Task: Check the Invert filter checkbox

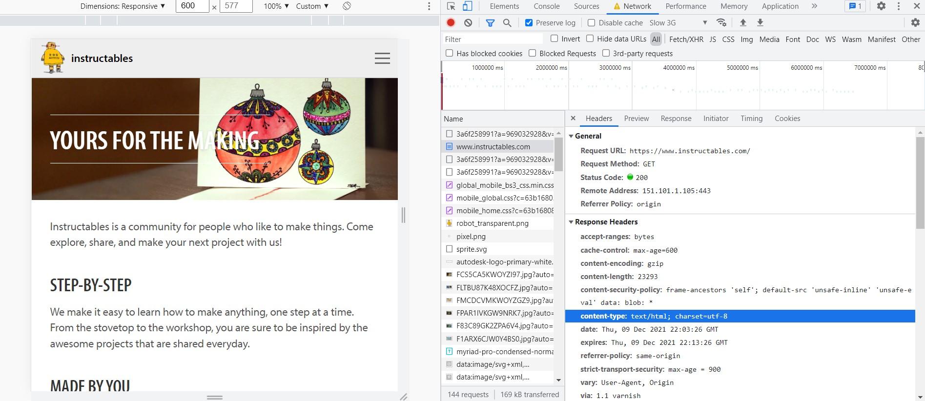Action: (x=554, y=39)
